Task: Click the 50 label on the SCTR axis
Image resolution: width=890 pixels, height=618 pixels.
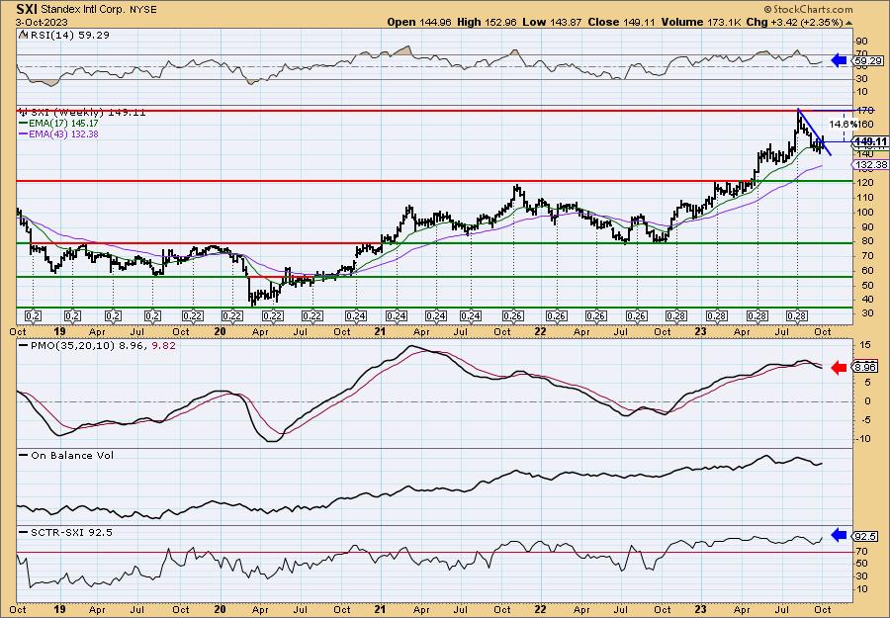Action: (863, 564)
